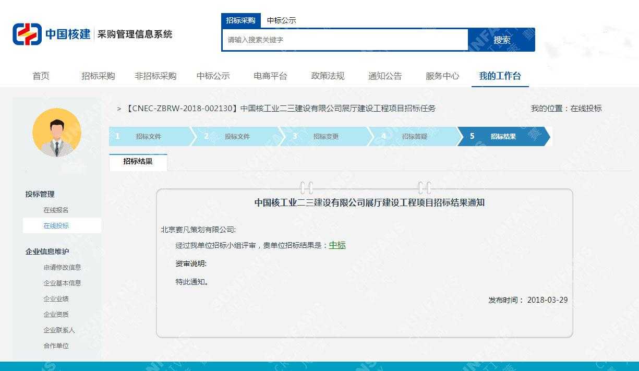Select 在线投标 in the sidebar
The image size is (639, 371).
(56, 226)
